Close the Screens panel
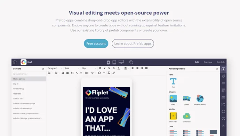Screen dimensions: 240x136 coord(43,69)
